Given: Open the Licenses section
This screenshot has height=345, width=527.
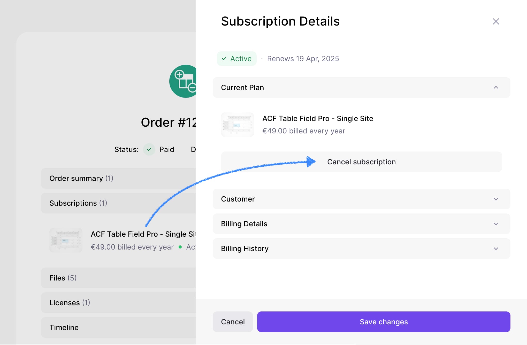Looking at the screenshot, I should (x=119, y=303).
